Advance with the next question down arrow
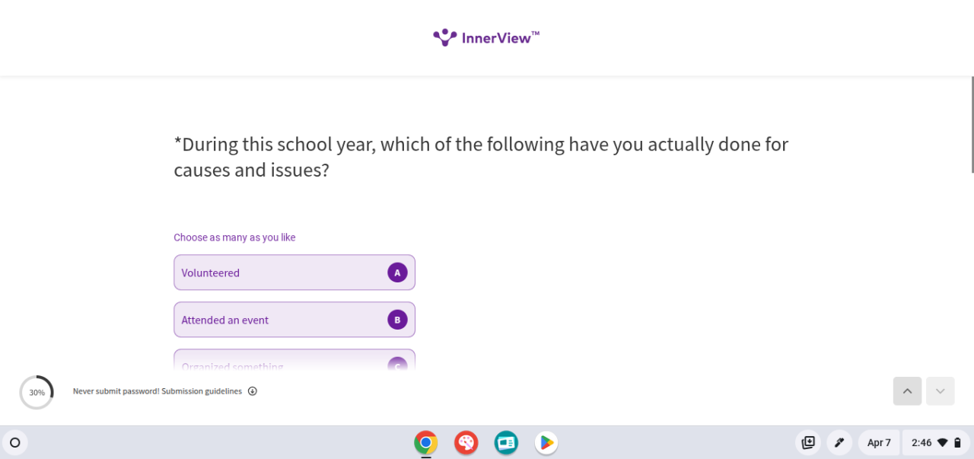Image resolution: width=974 pixels, height=459 pixels. [940, 391]
